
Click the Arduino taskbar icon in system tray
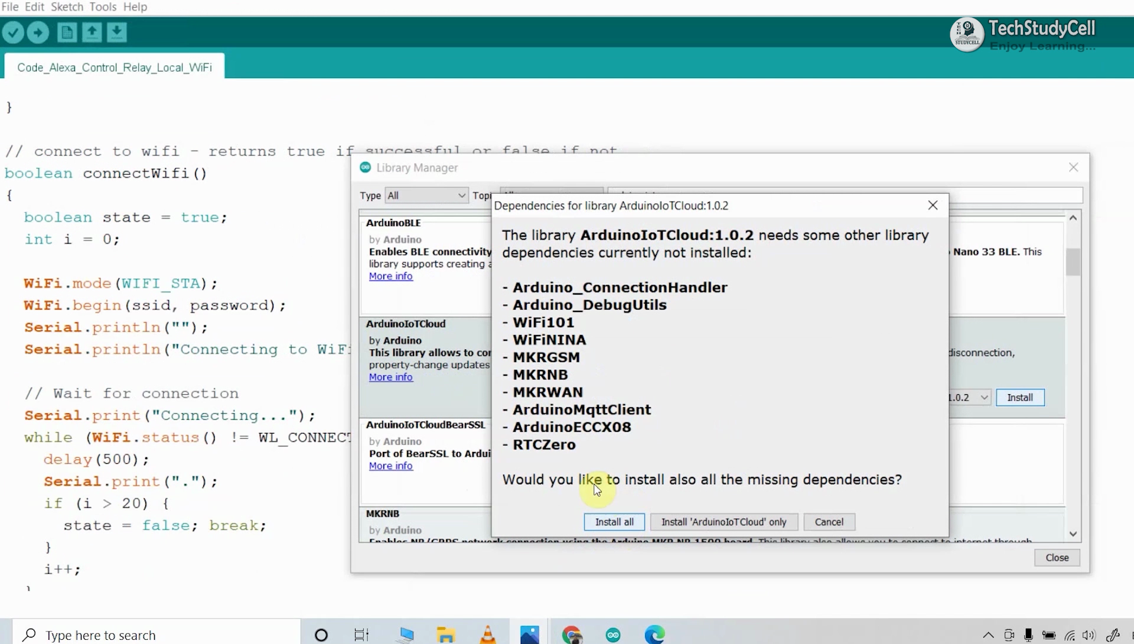613,635
